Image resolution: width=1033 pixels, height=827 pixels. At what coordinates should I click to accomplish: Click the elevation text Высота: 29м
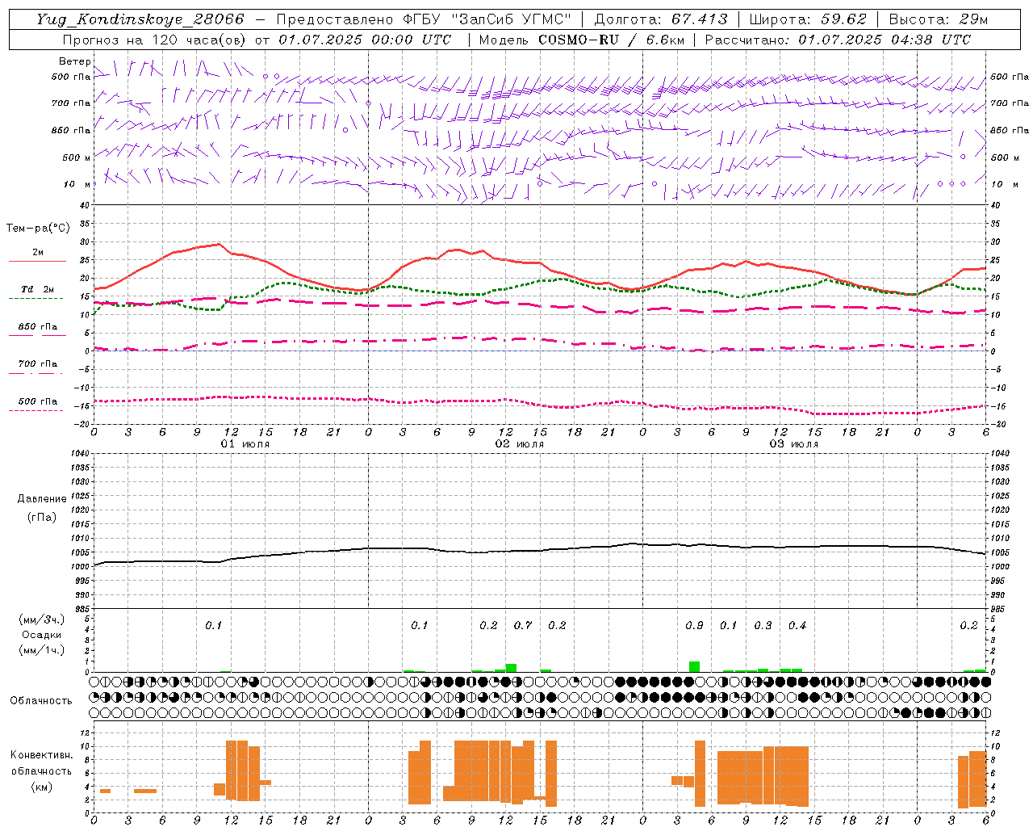[x=939, y=19]
